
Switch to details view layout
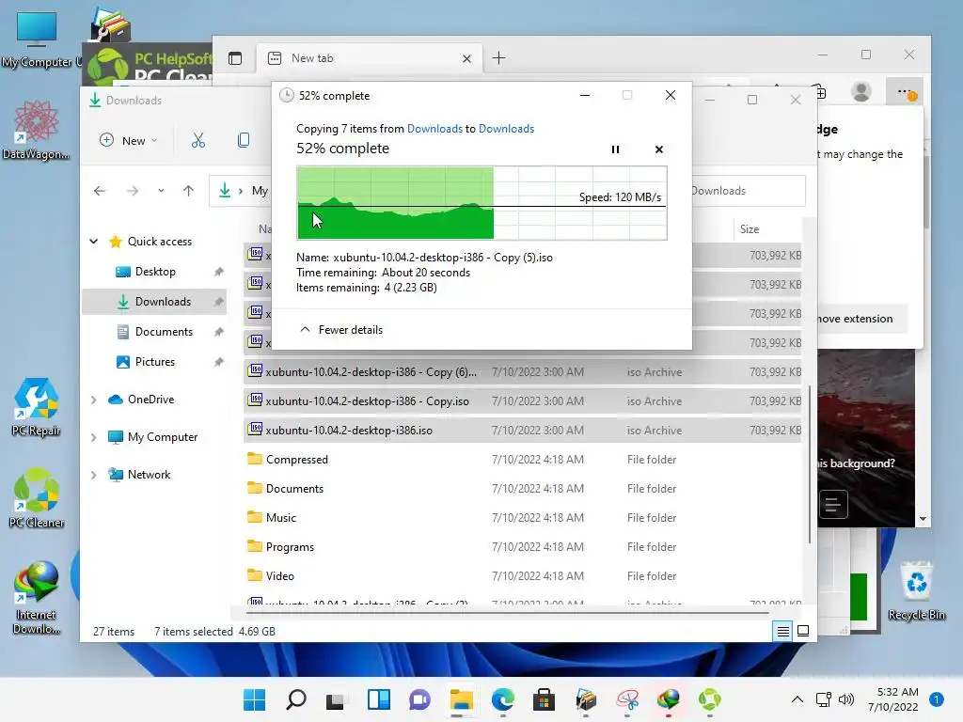coord(783,631)
